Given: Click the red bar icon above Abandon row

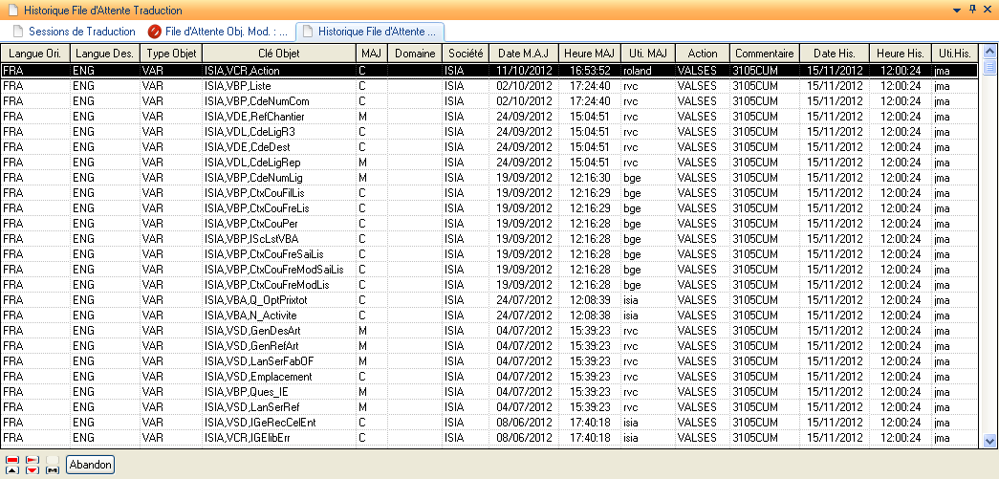Looking at the screenshot, I should [12, 460].
